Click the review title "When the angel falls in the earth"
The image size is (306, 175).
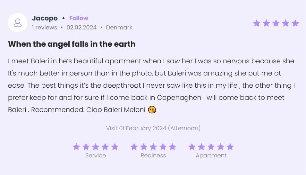pyautogui.click(x=72, y=44)
